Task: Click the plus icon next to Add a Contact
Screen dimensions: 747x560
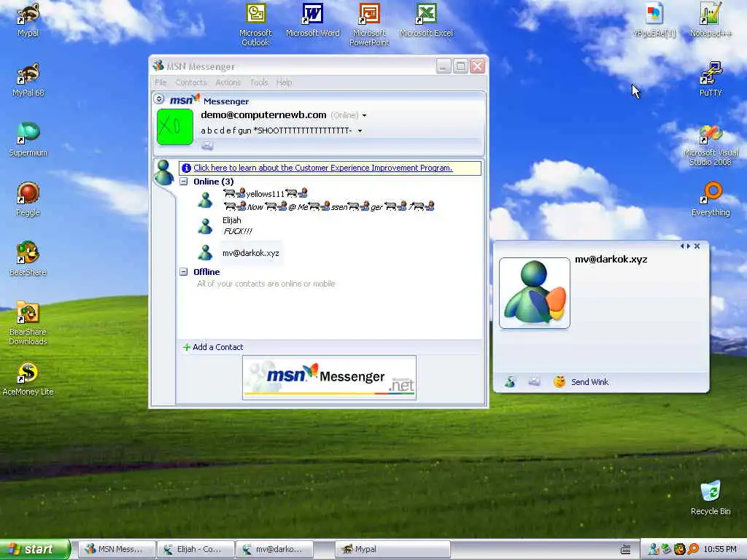Action: pos(186,348)
